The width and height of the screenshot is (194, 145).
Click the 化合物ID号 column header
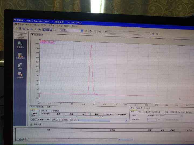pos(122,115)
